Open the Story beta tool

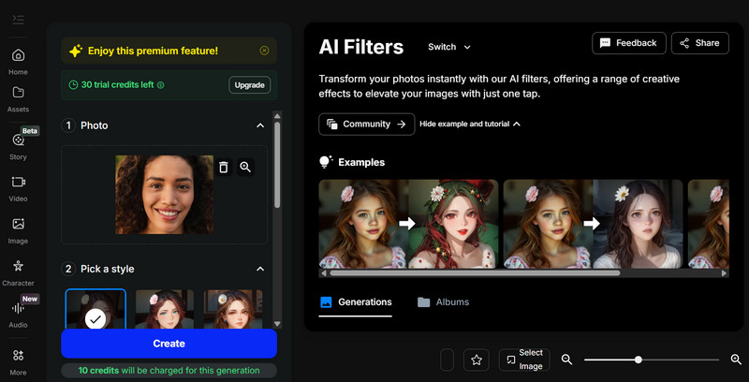18,146
